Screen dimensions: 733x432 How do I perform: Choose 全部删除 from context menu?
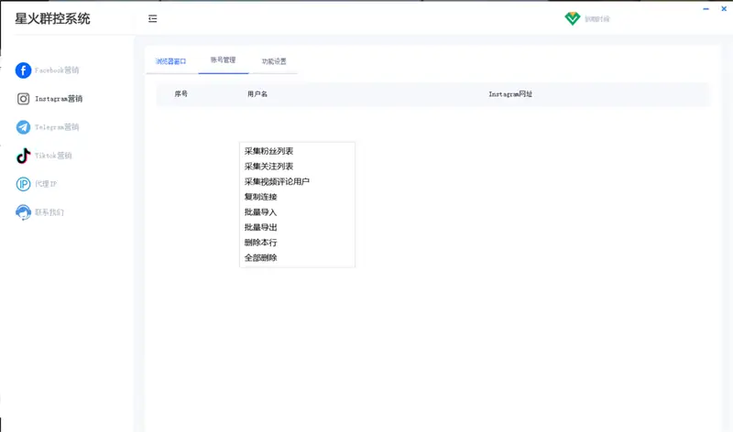click(x=261, y=258)
